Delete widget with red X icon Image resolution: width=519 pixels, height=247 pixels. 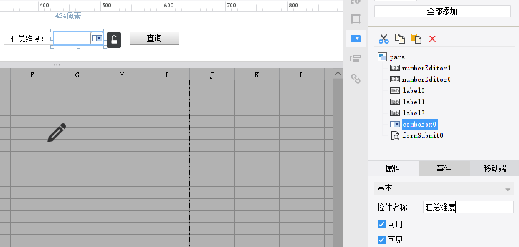[x=432, y=39]
